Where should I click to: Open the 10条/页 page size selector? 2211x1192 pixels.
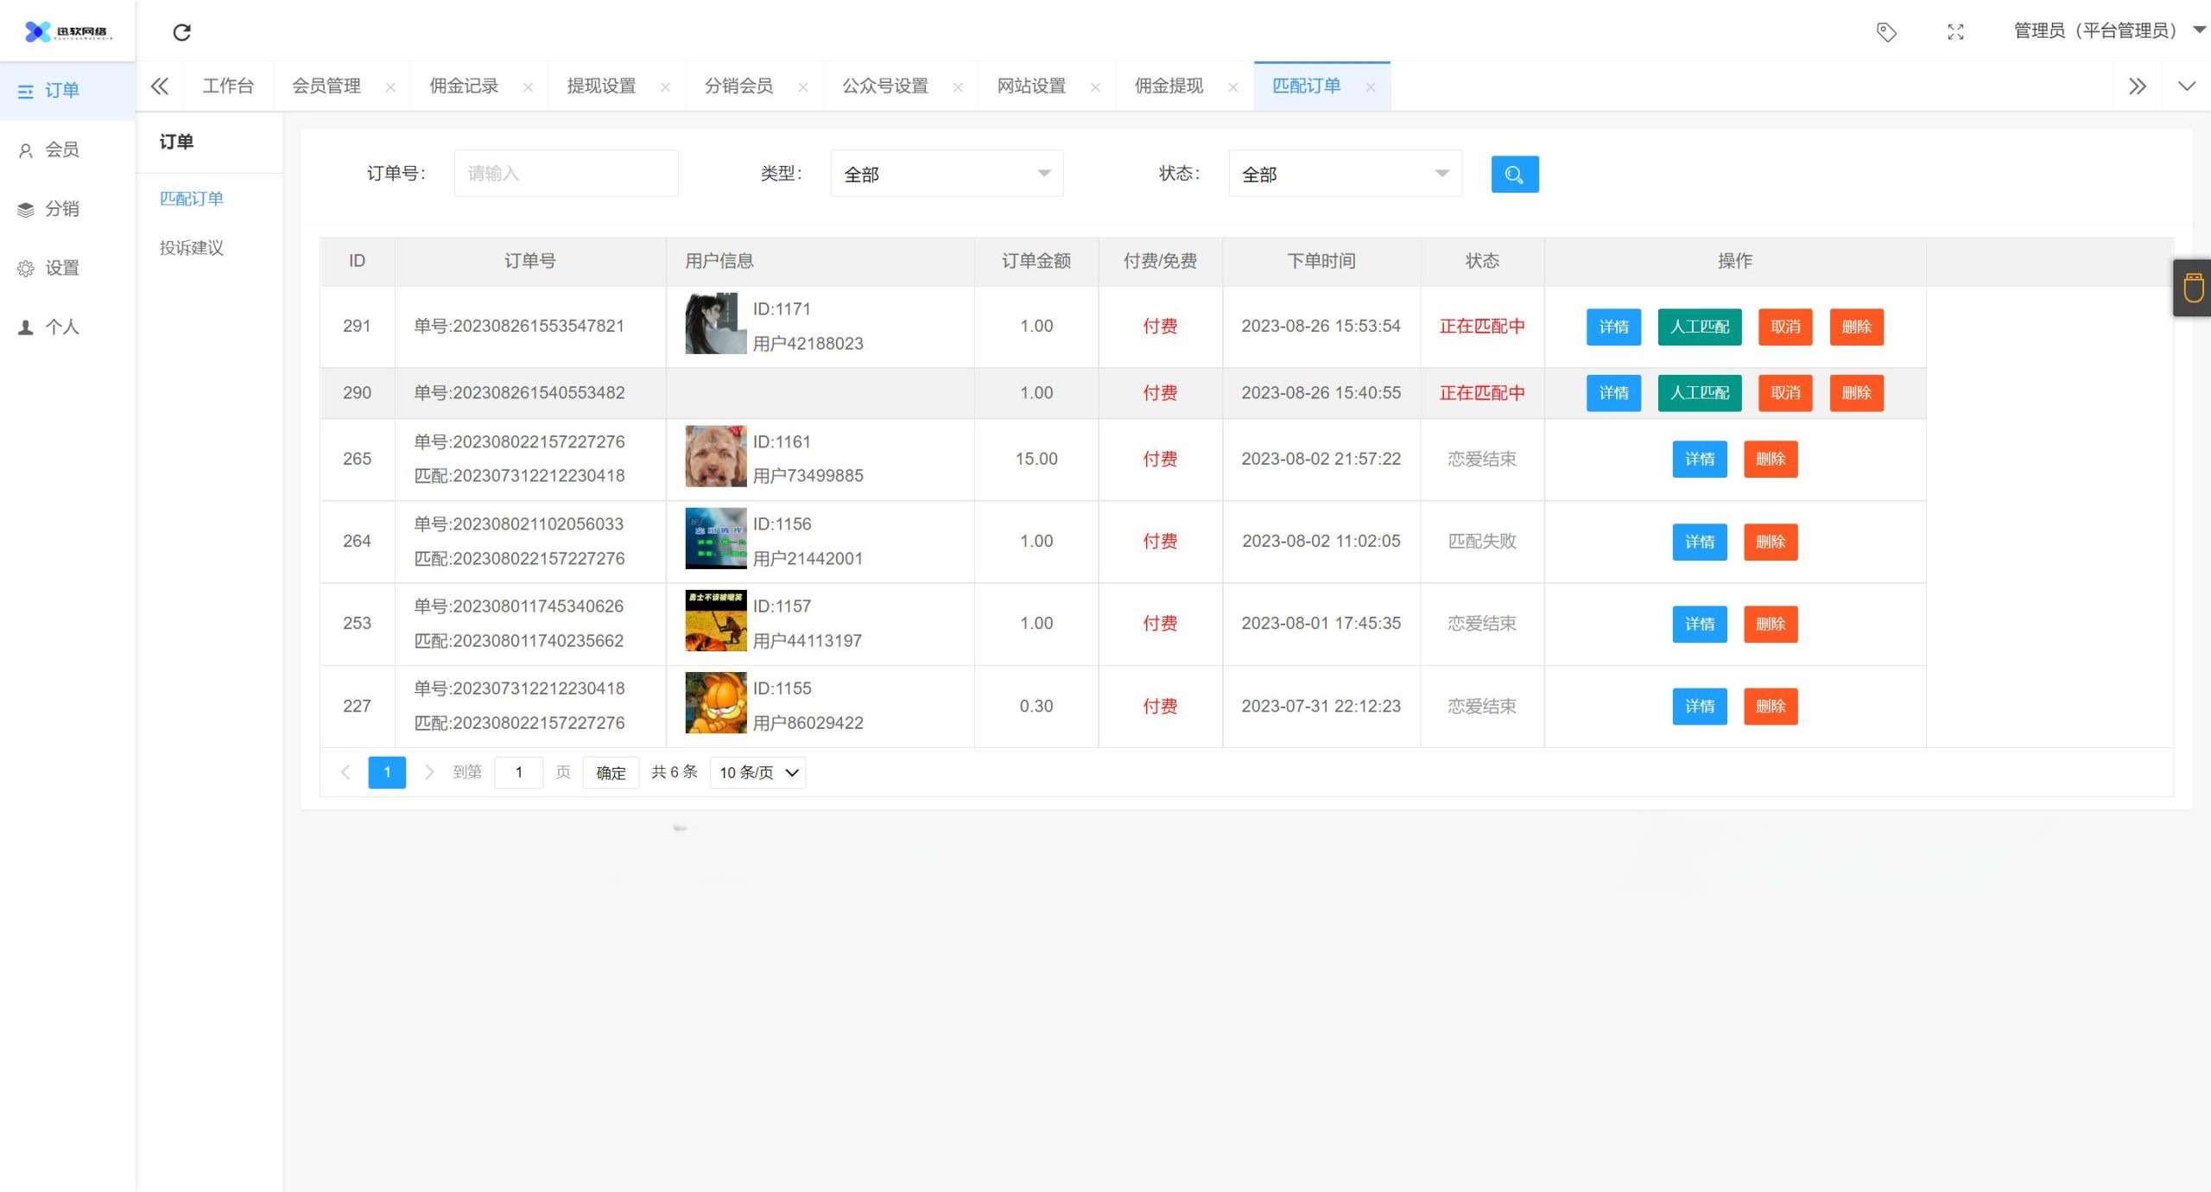[x=756, y=772]
